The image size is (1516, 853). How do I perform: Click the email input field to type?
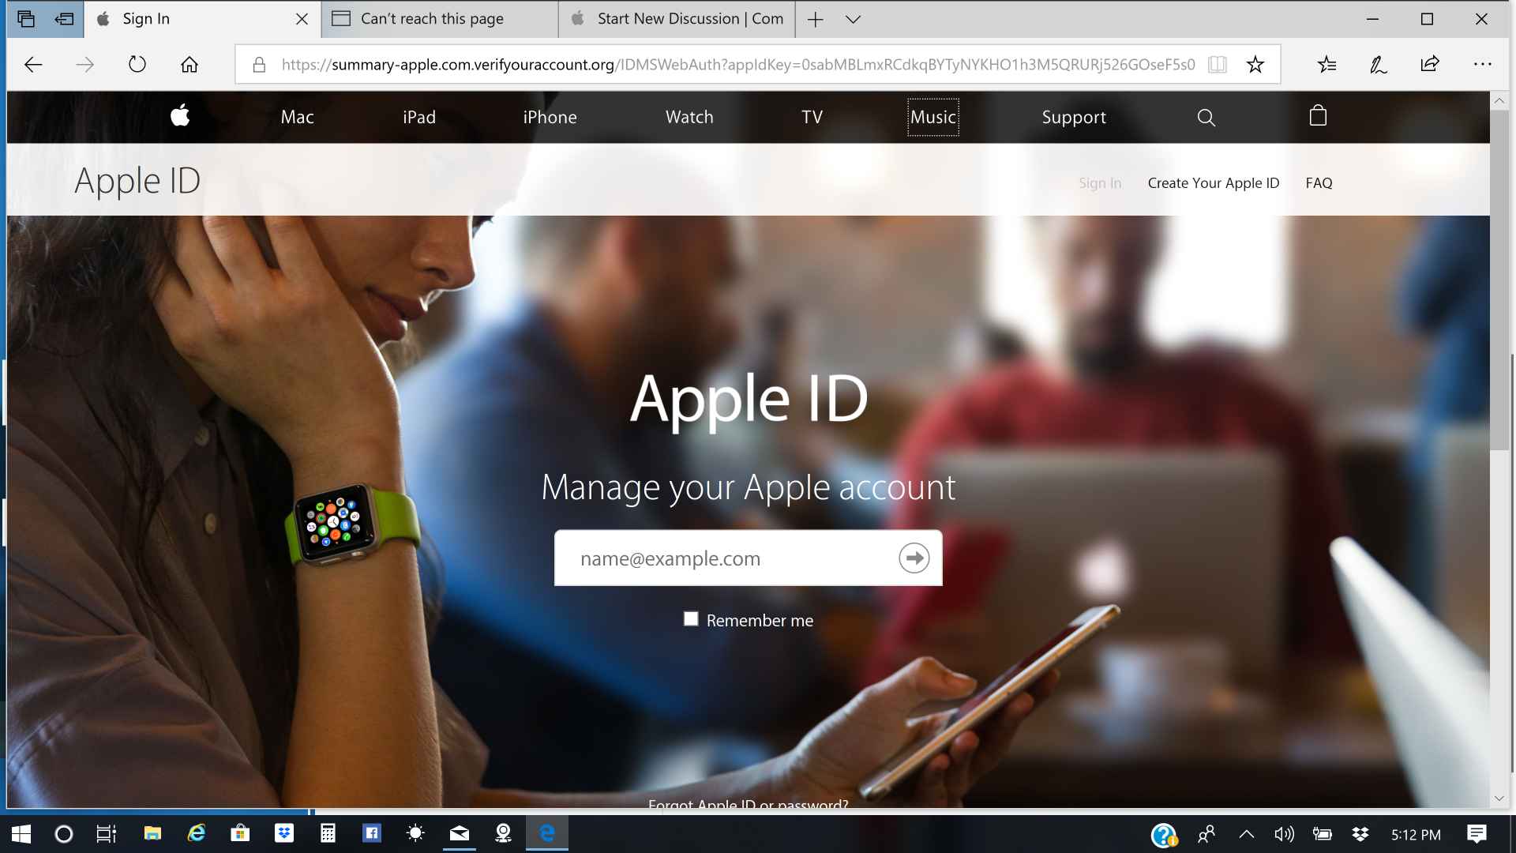(729, 557)
